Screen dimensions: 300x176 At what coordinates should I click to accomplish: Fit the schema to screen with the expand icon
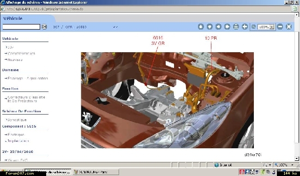coord(289,27)
